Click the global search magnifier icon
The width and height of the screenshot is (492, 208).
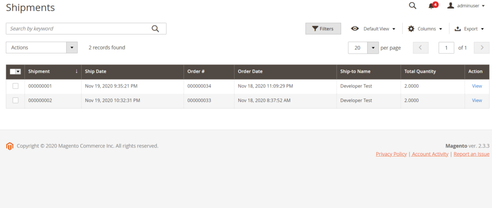click(x=412, y=6)
